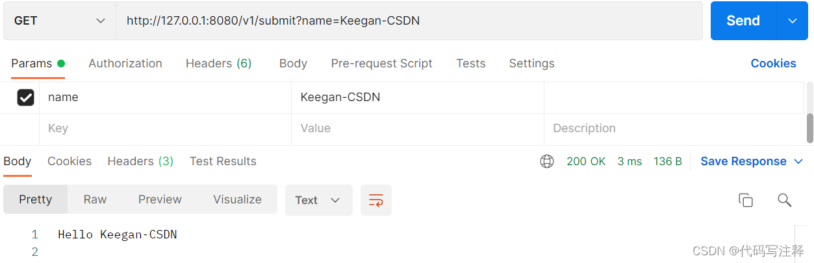The width and height of the screenshot is (814, 263).
Task: Click the network globe icon
Action: pyautogui.click(x=547, y=161)
